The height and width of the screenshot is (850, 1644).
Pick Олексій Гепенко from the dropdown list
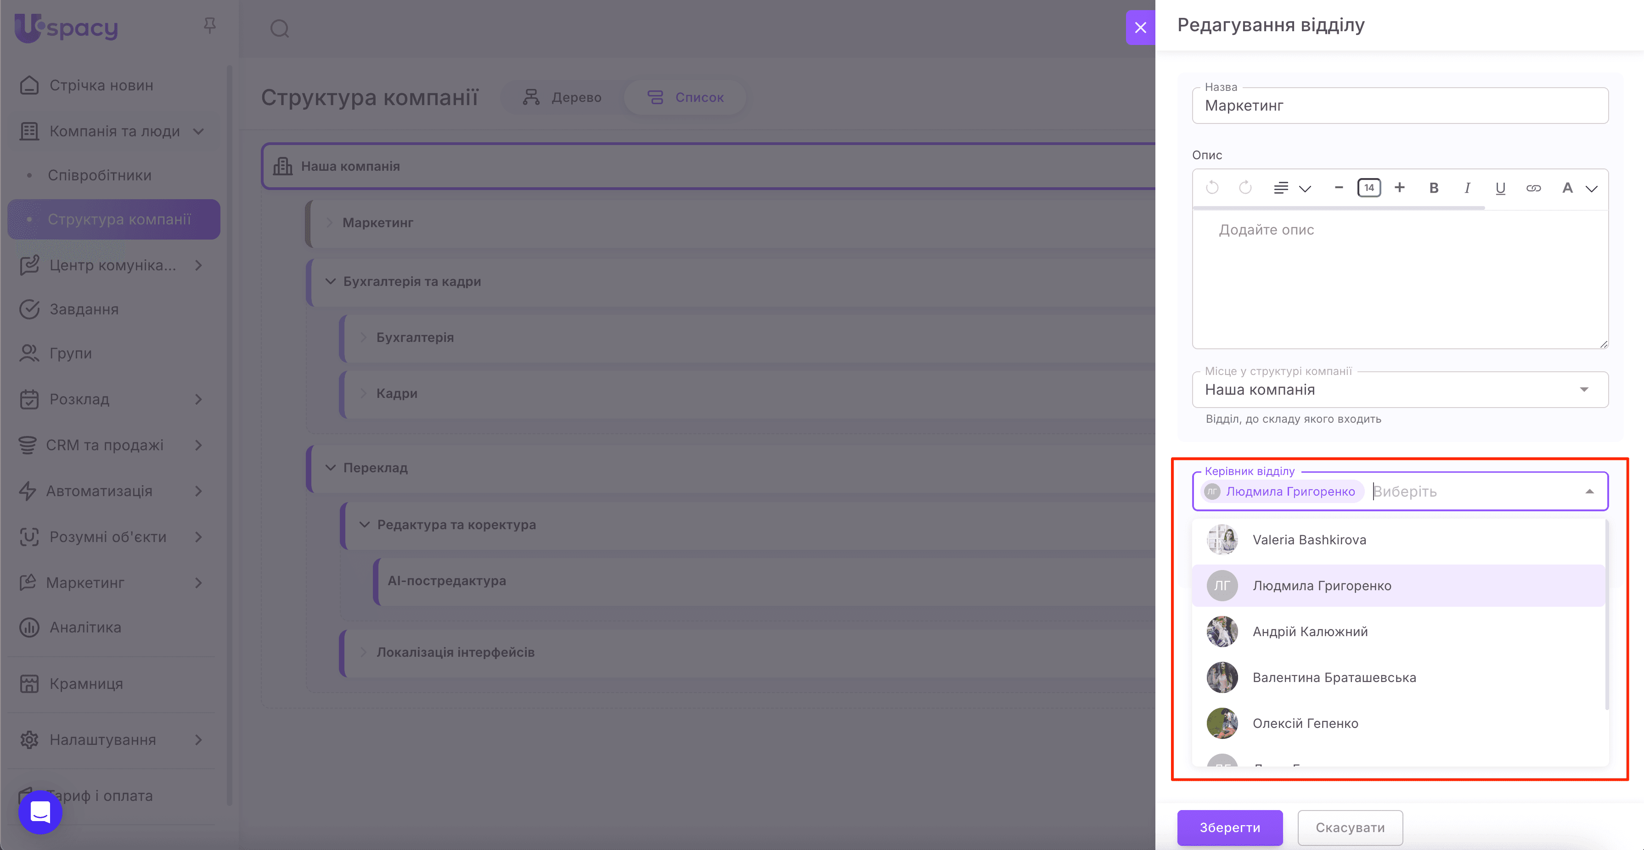pos(1305,724)
